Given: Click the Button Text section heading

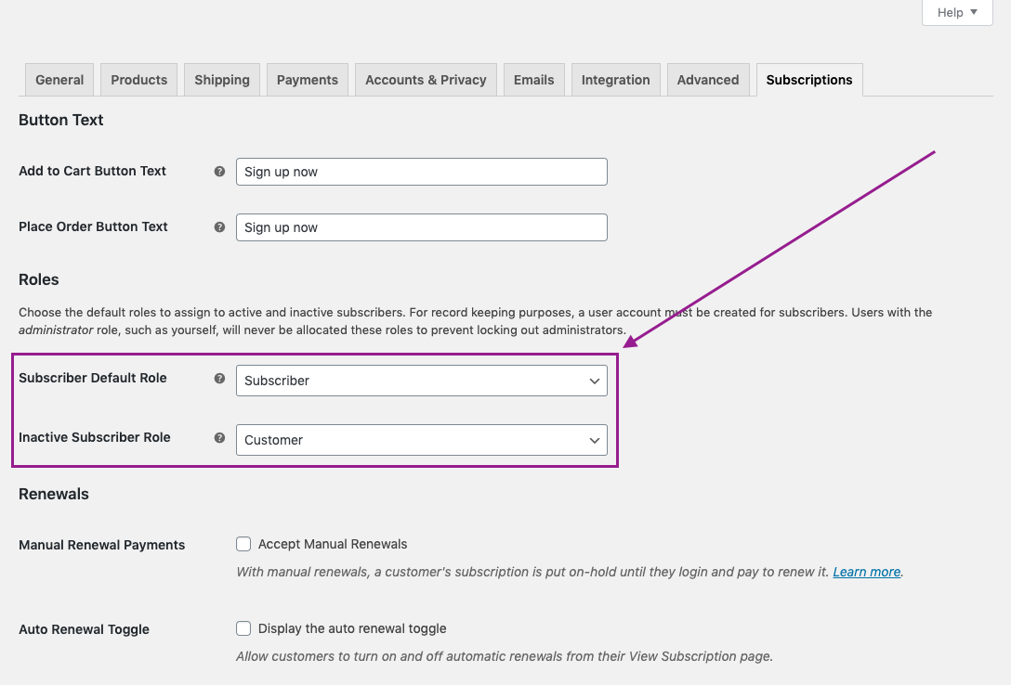Looking at the screenshot, I should point(61,120).
